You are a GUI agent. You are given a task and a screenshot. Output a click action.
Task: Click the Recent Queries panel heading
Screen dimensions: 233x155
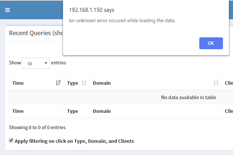(x=36, y=33)
